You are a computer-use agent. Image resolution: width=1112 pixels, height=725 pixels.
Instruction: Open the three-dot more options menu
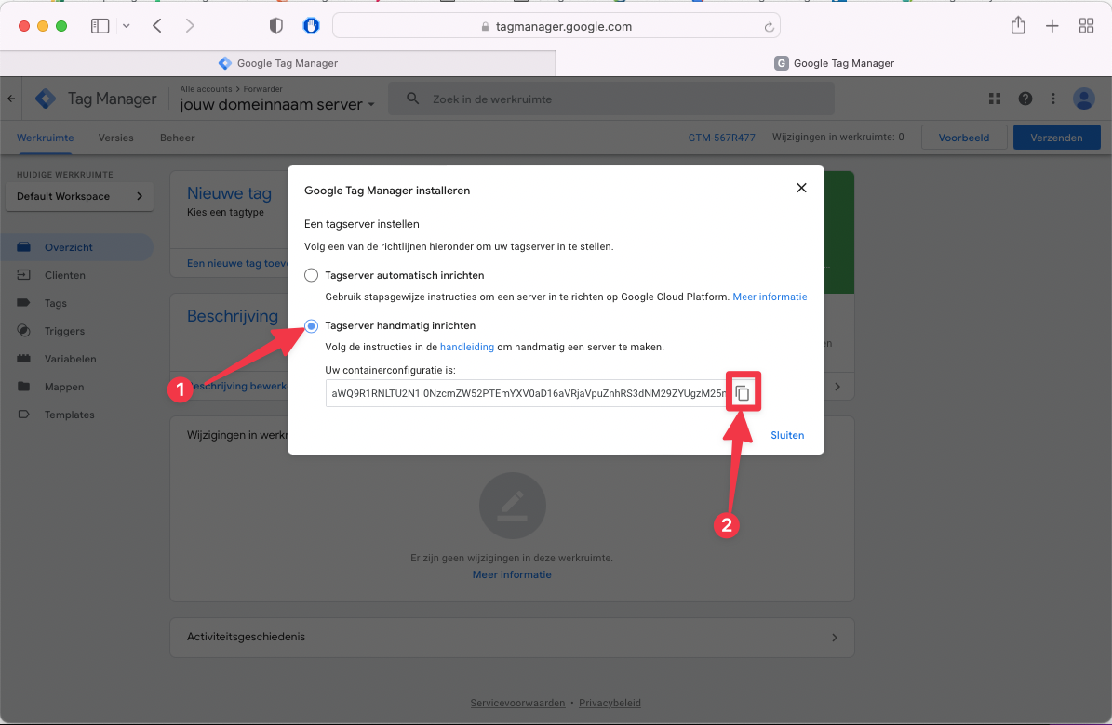point(1053,99)
